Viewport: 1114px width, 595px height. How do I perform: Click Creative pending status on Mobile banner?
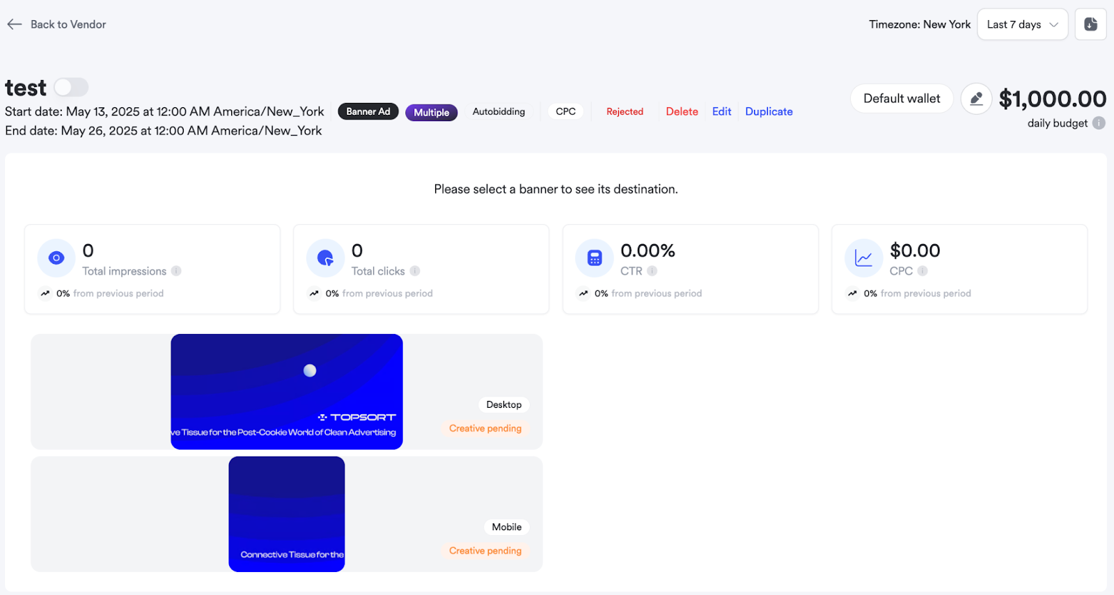(x=485, y=550)
